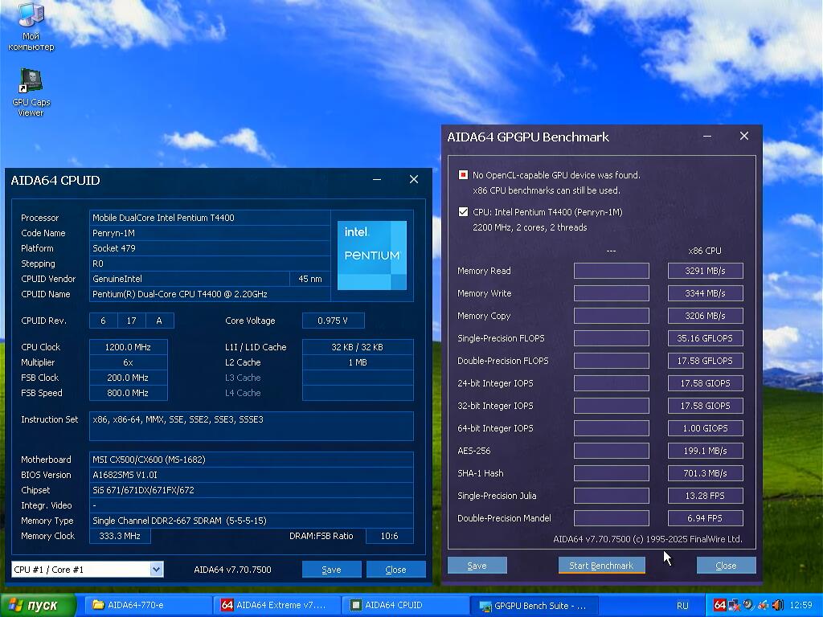Click the system clock showing 12:59
This screenshot has width=823, height=617.
800,605
